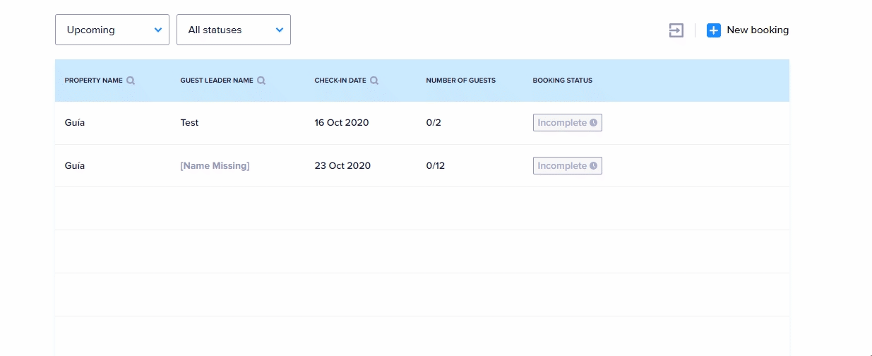Viewport: 872px width, 356px height.
Task: Select the Booking Status column header
Action: [x=562, y=81]
